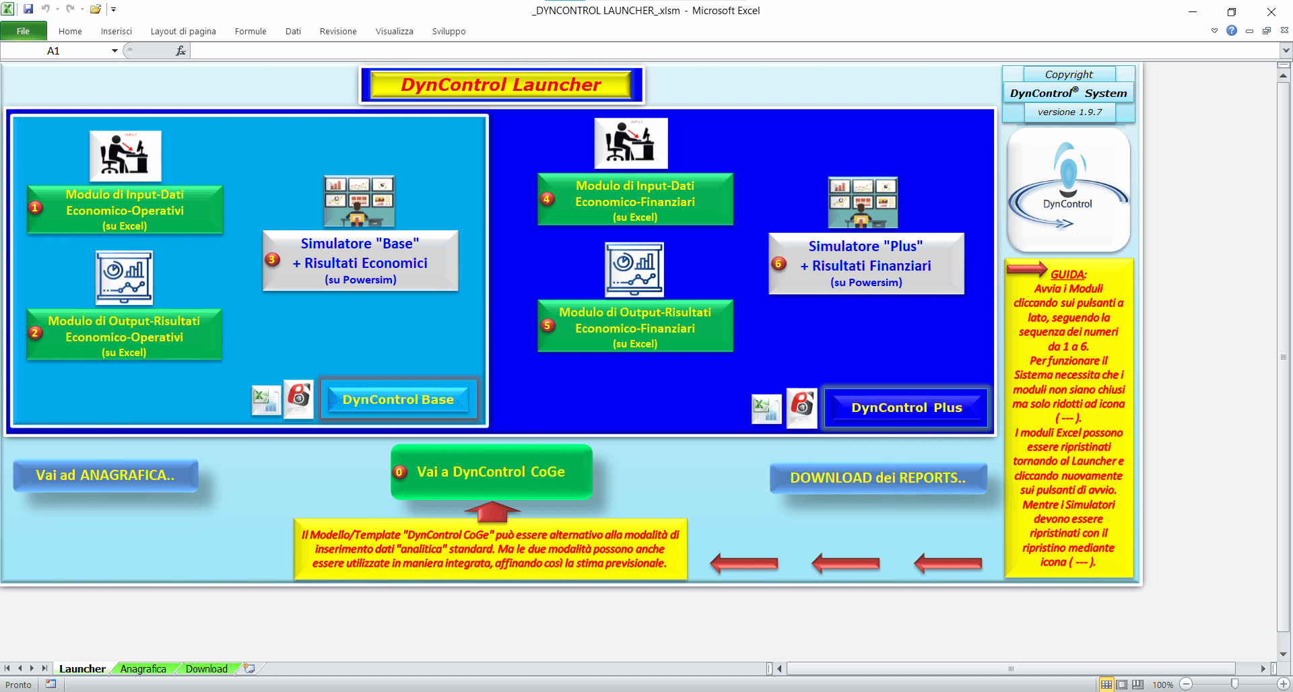Switch to the Anagrafica sheet tab
The height and width of the screenshot is (692, 1293).
pyautogui.click(x=143, y=668)
